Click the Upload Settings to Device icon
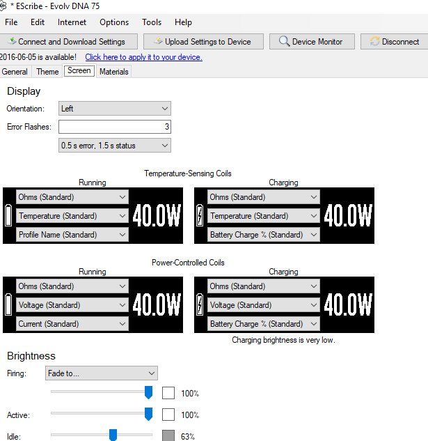This screenshot has height=441, width=428. 158,42
